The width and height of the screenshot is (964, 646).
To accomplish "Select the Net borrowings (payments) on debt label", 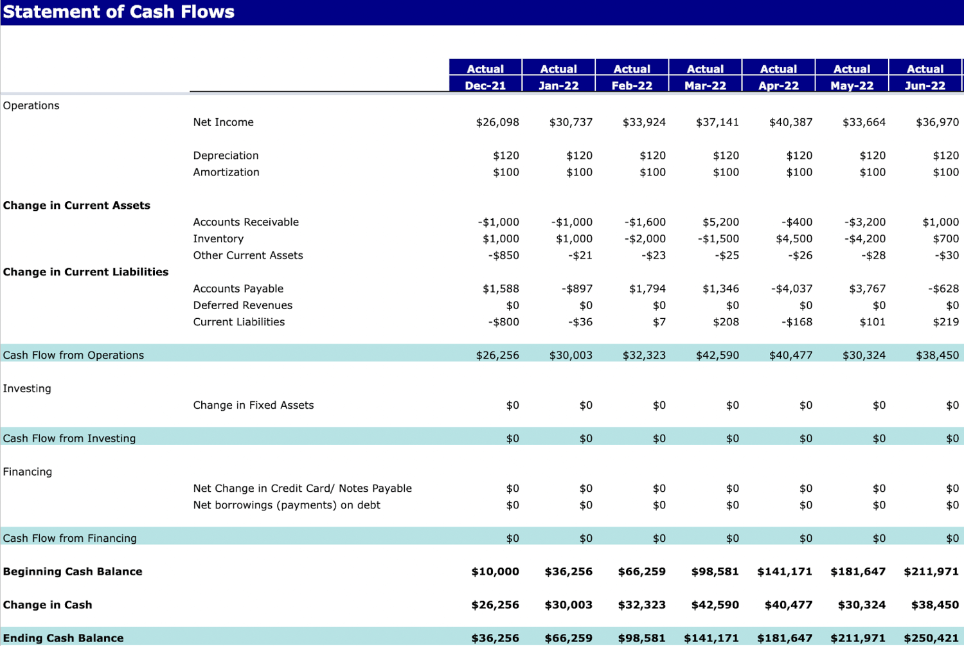I will tap(286, 505).
